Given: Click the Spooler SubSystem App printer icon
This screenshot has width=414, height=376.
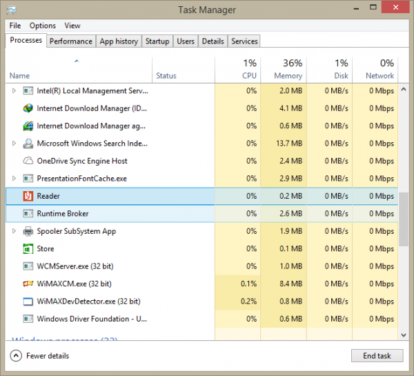Looking at the screenshot, I should [x=28, y=231].
